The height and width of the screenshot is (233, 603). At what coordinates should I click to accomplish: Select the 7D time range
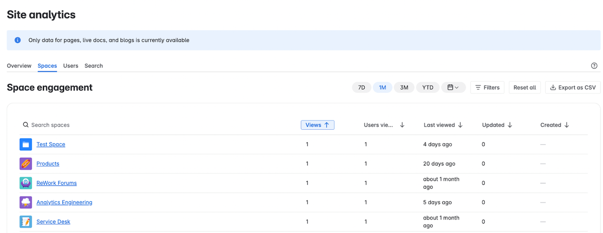point(362,87)
